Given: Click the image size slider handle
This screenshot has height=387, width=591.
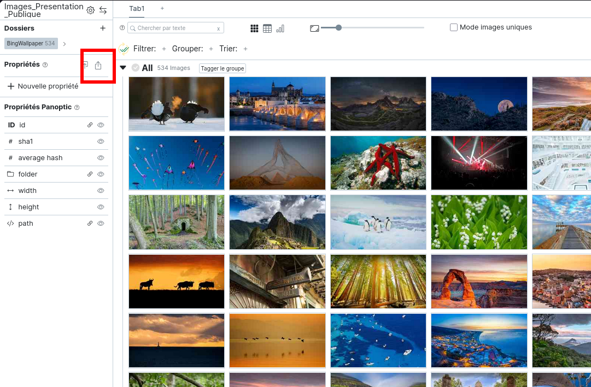Looking at the screenshot, I should click(338, 27).
